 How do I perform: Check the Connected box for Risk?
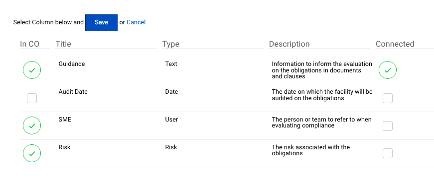click(x=388, y=153)
